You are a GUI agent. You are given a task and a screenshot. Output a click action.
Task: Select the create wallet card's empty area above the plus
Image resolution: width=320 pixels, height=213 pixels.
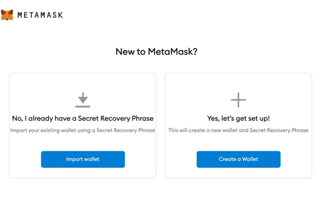point(239,82)
